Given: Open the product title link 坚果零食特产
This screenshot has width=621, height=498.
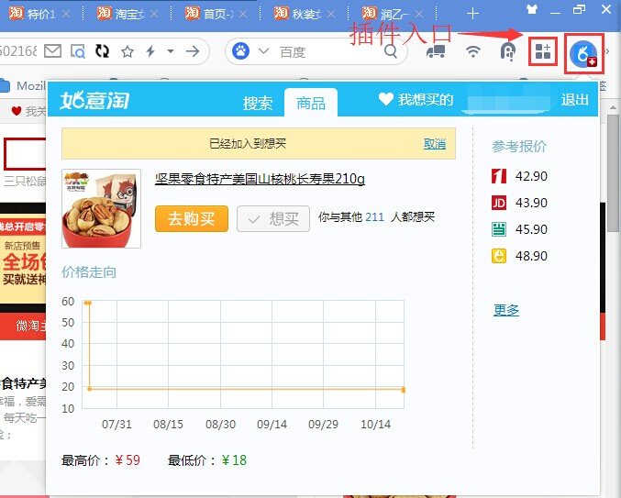Looking at the screenshot, I should [260, 179].
